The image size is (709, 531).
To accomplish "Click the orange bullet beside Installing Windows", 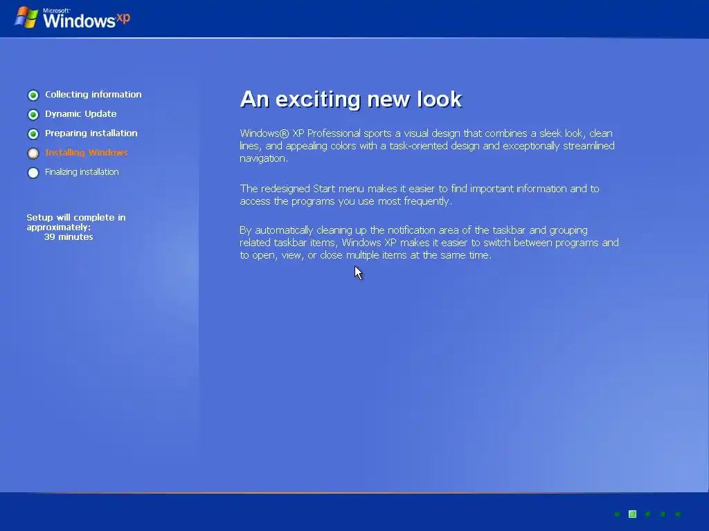I will [33, 153].
